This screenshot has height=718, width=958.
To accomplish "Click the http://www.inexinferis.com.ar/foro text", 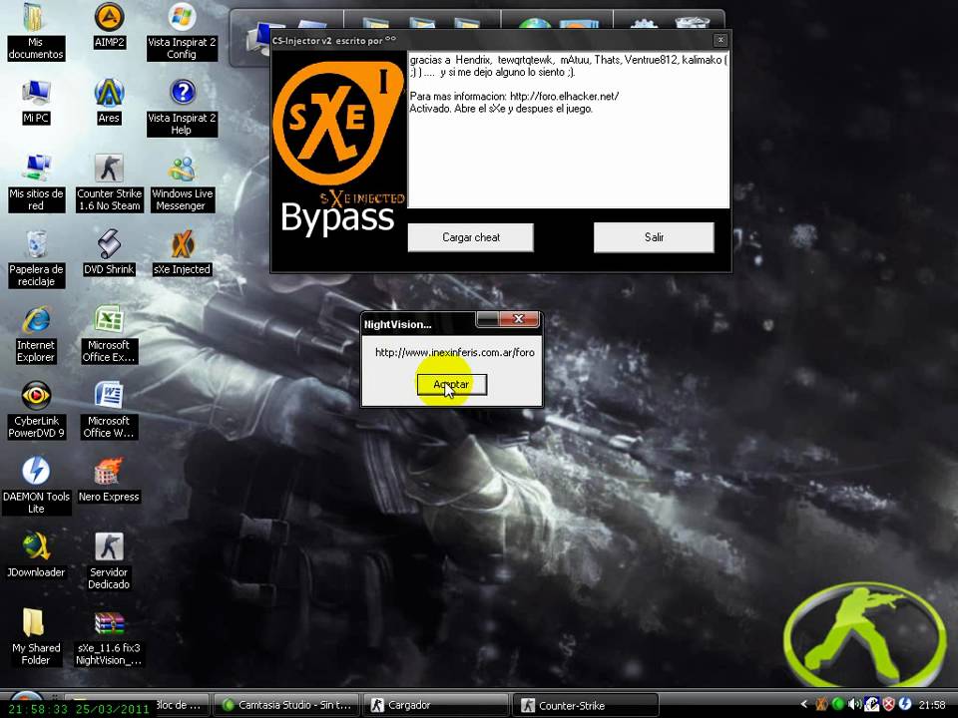I will point(455,353).
